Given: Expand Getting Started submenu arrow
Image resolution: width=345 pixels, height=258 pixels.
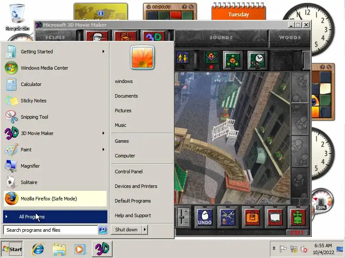Looking at the screenshot, I should (103, 52).
